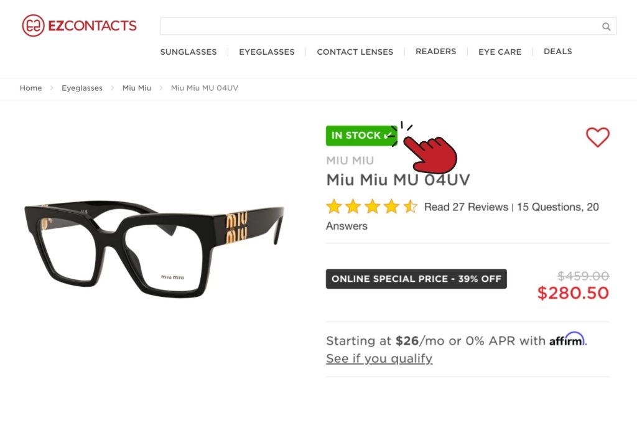The width and height of the screenshot is (637, 425).
Task: Click the EZContacts logo
Action: (79, 25)
